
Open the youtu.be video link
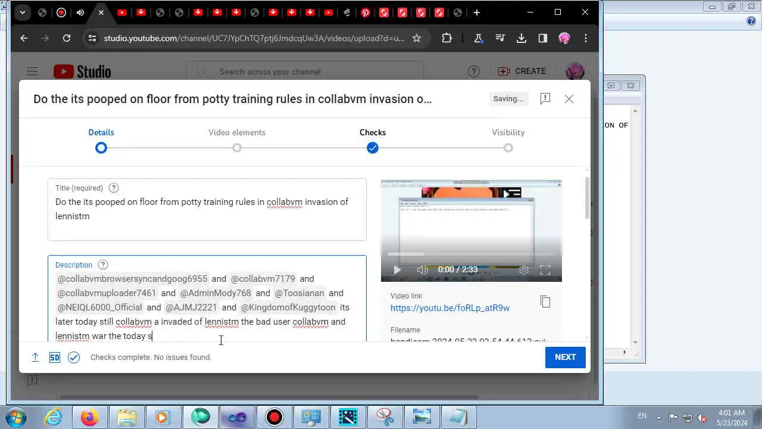450,308
